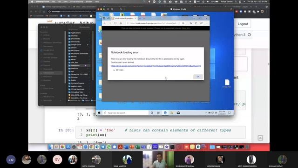Open Launchpad from the macOS dock
Viewport: 298px width, 168px height.
56,147
